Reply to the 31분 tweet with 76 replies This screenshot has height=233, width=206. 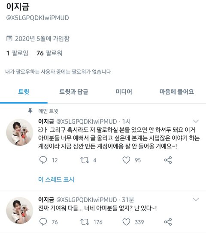(43, 222)
